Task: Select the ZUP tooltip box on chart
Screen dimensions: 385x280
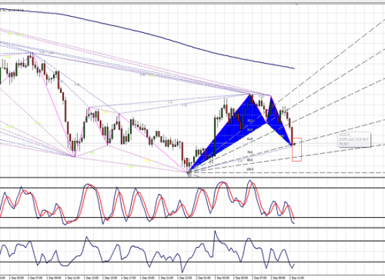Action: (354, 139)
